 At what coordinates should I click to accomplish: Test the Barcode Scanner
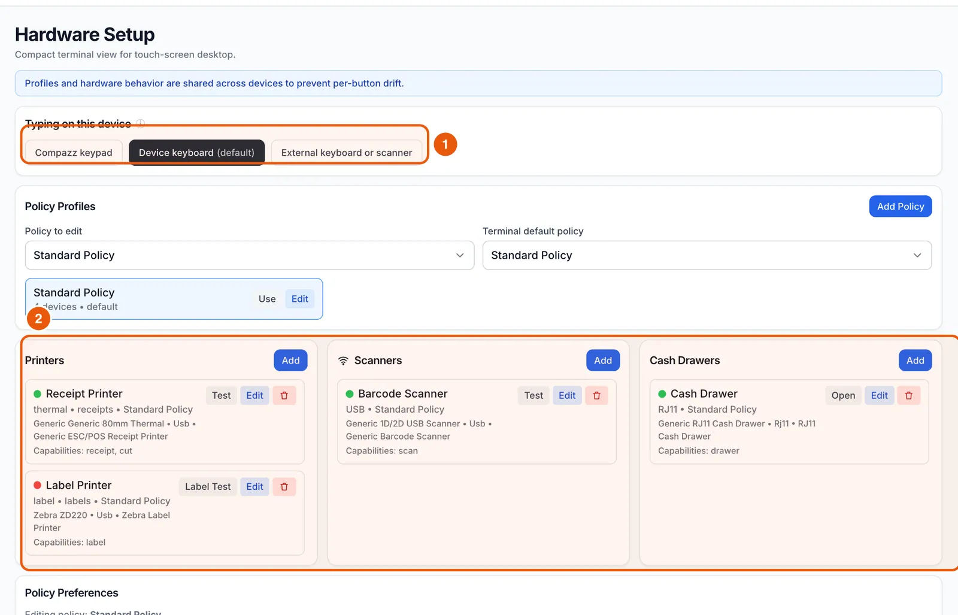(x=533, y=396)
